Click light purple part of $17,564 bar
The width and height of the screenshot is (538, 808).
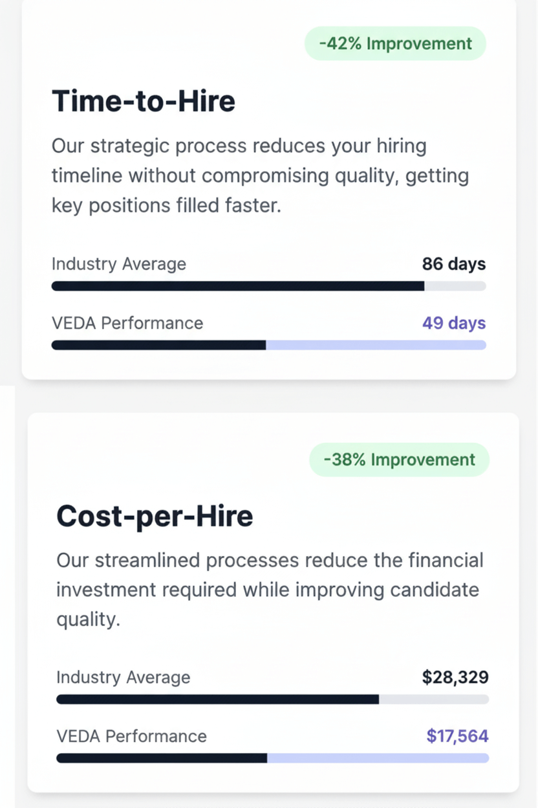point(378,758)
